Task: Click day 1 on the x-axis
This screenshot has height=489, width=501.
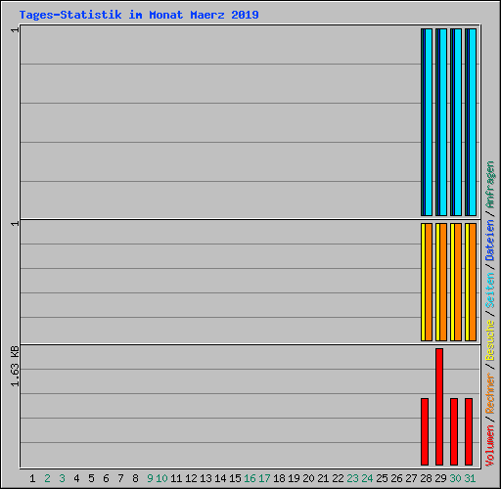Action: (32, 478)
